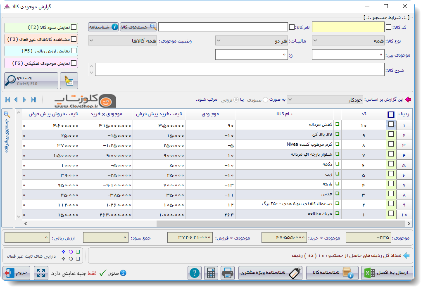Sort by the نام کالا column header

(284, 114)
